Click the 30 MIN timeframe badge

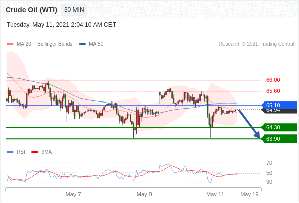pos(74,10)
